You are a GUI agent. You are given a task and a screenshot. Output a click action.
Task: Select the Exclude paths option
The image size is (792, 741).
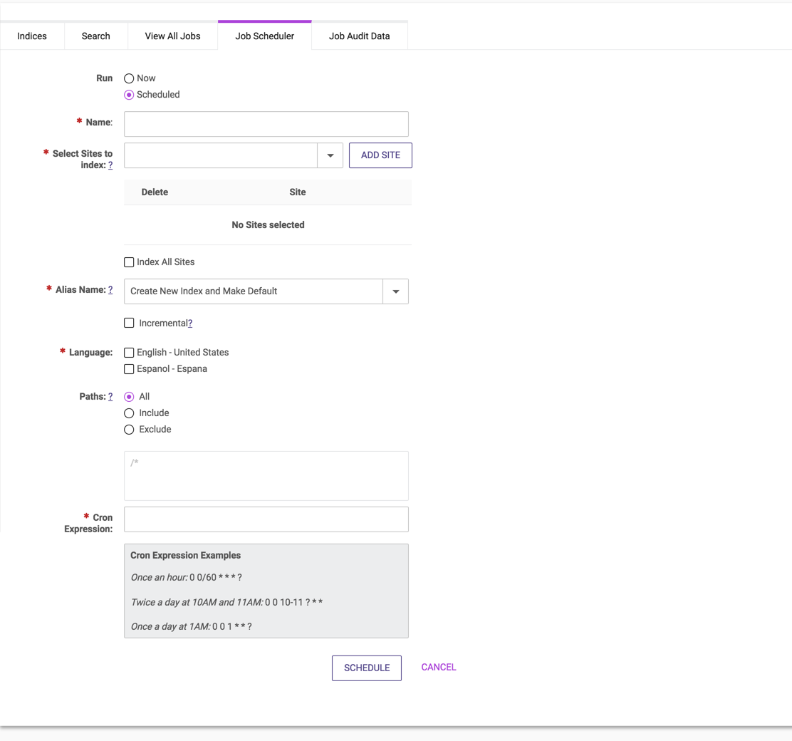(x=129, y=429)
